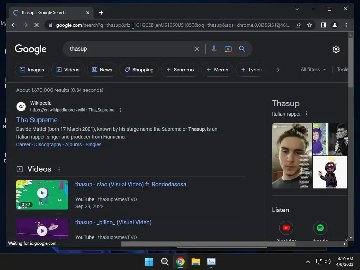The image size is (360, 270).
Task: Click the padlock site info icon
Action: 51,25
